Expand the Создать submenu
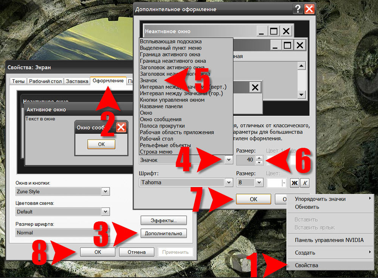The image size is (378, 278). 330,253
